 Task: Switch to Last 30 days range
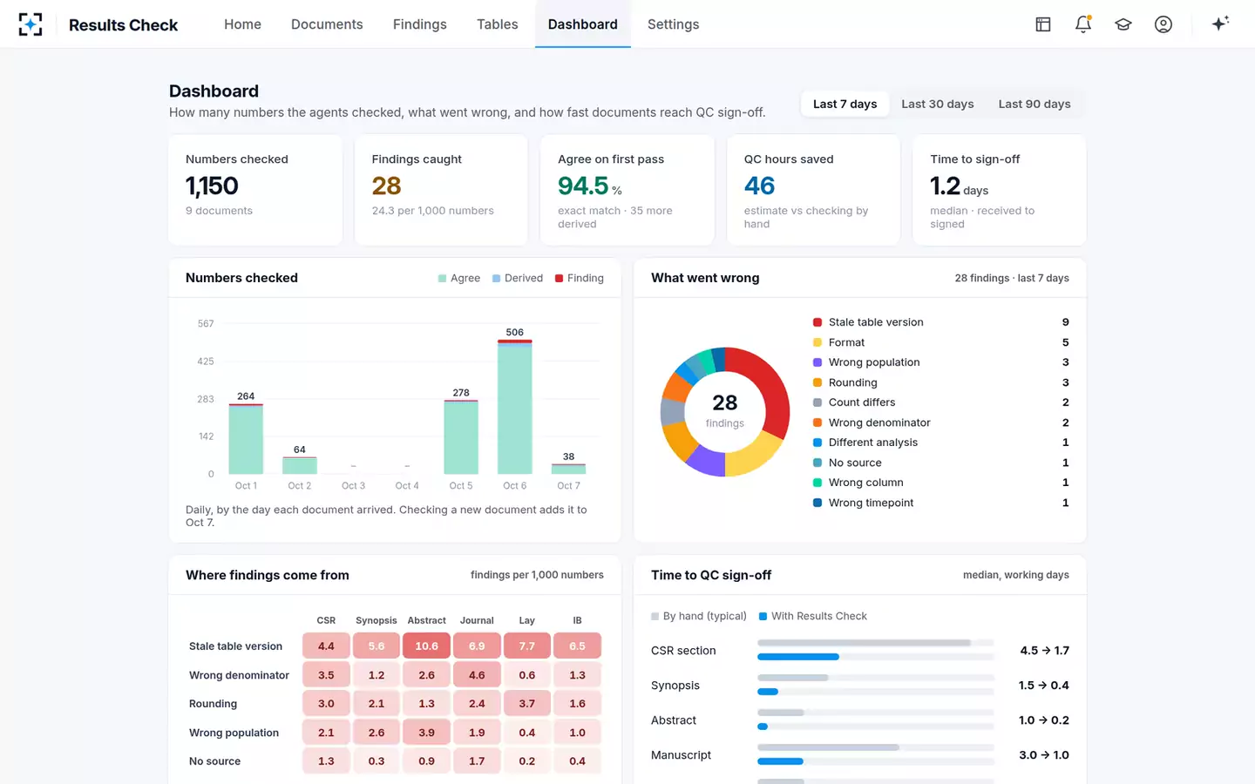click(937, 104)
